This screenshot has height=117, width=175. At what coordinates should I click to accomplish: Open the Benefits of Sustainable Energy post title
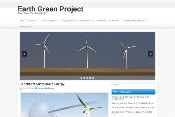[42, 84]
